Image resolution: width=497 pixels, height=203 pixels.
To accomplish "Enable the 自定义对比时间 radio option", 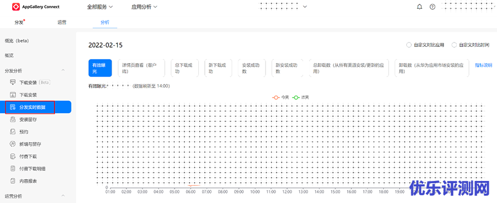I will tap(454, 45).
